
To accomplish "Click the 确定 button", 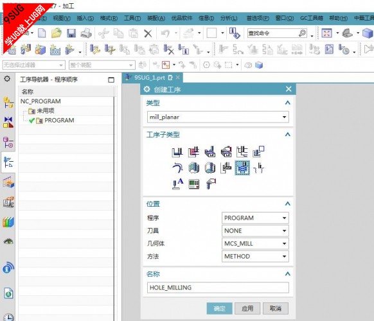I will (219, 309).
